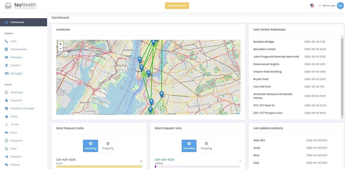Click the Facebook message icon
The image size is (345, 169).
click(x=7, y=109)
